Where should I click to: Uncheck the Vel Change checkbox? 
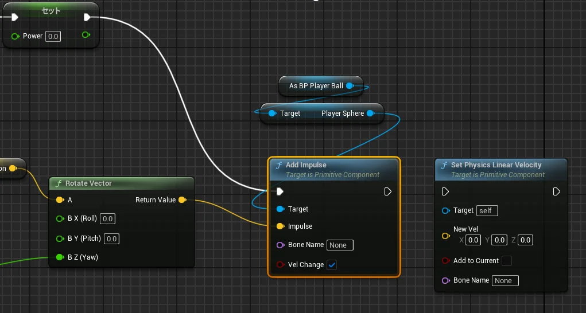(332, 265)
